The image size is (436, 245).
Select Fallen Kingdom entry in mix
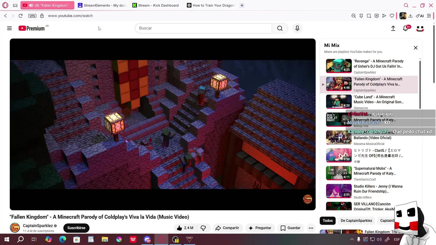(x=369, y=84)
